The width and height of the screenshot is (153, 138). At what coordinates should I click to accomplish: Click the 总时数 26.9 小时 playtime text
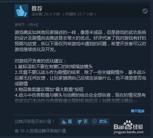pos(46,14)
